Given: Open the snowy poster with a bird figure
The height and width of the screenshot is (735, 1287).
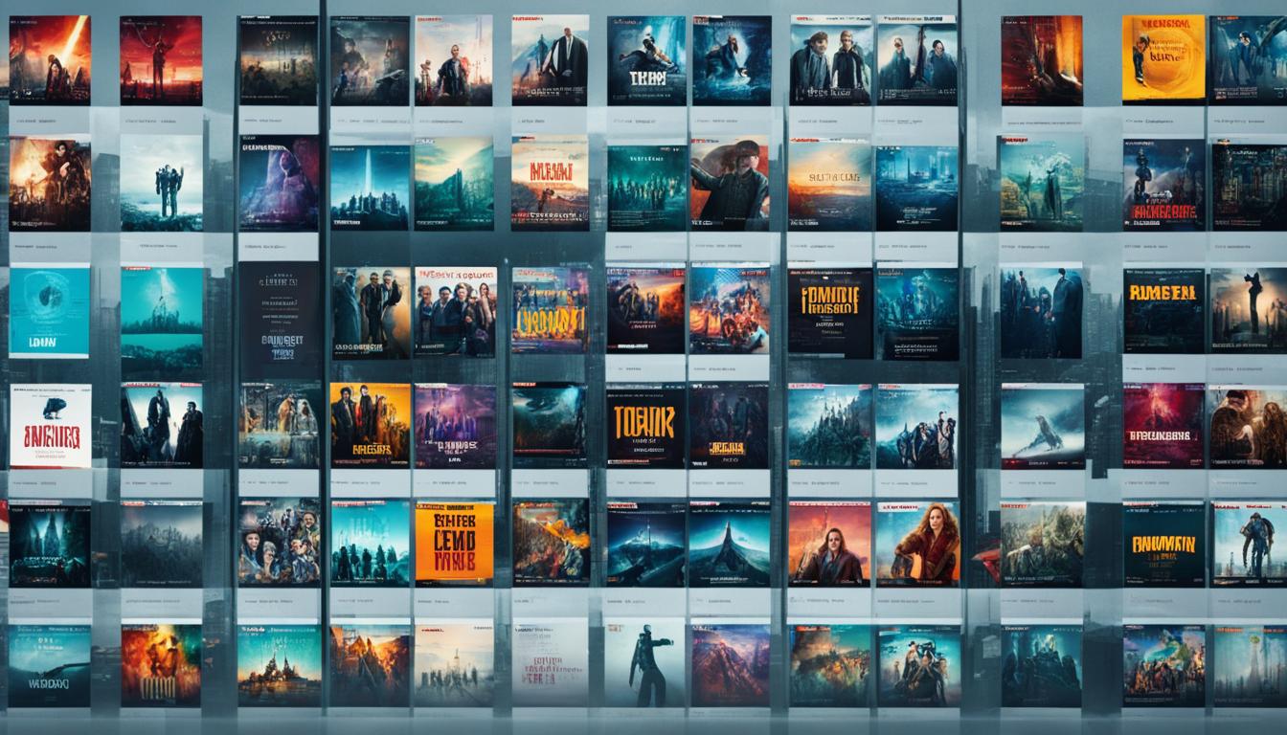Looking at the screenshot, I should [x=1042, y=426].
